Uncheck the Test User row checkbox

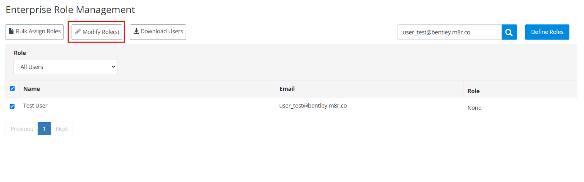pyautogui.click(x=12, y=106)
